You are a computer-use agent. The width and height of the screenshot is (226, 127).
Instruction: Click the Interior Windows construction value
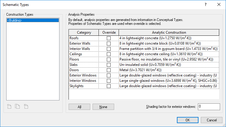[169, 81]
